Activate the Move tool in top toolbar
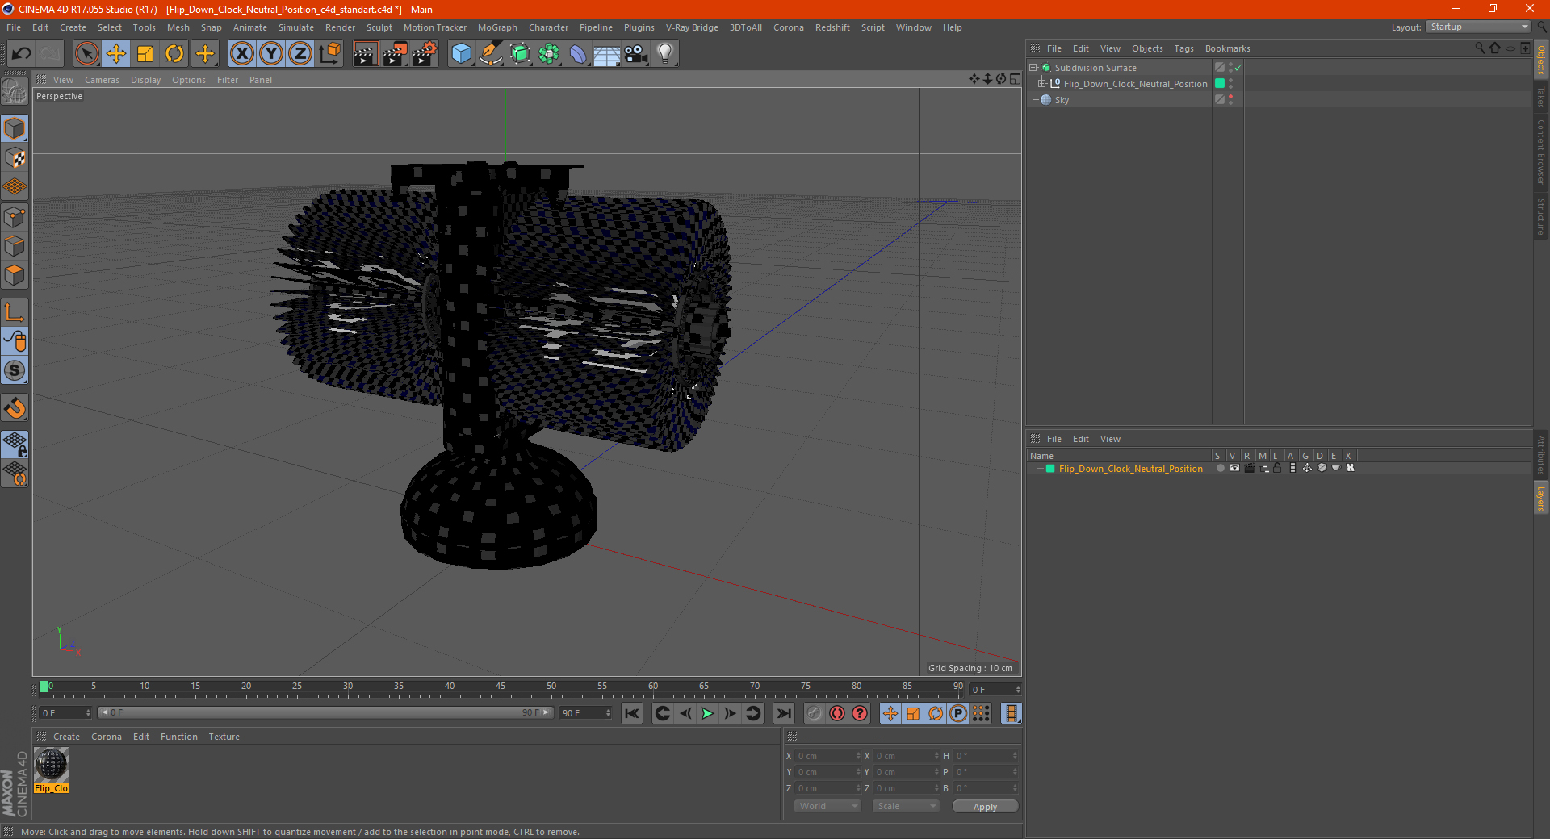Viewport: 1550px width, 839px height. 116,54
